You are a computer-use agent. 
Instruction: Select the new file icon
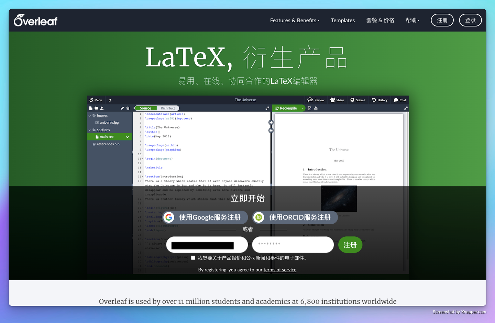click(x=90, y=108)
